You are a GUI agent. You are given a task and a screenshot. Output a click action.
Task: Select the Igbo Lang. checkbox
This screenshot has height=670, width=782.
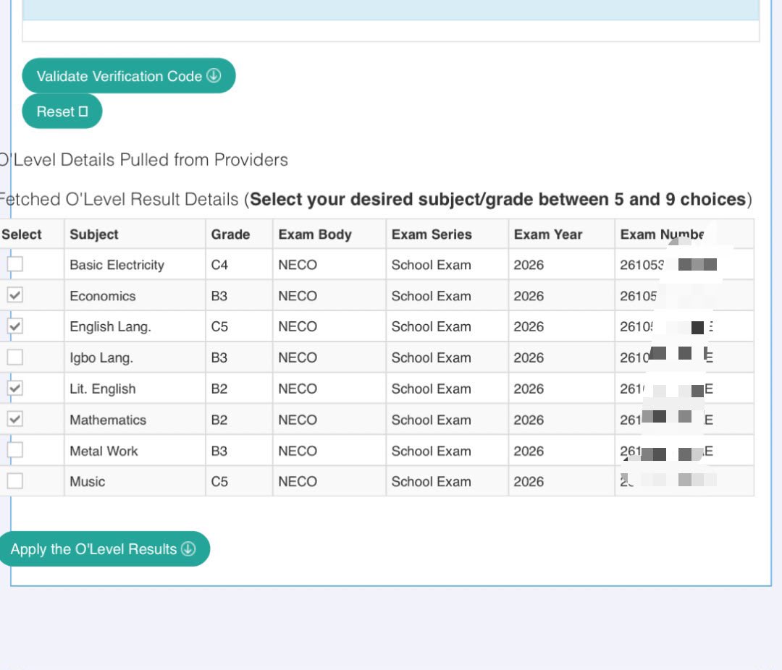[15, 357]
